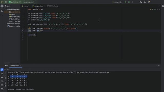Viewport: 164px width, 92px height.
Task: Switch to the new_panda.py editor tab
Action: (38, 6)
